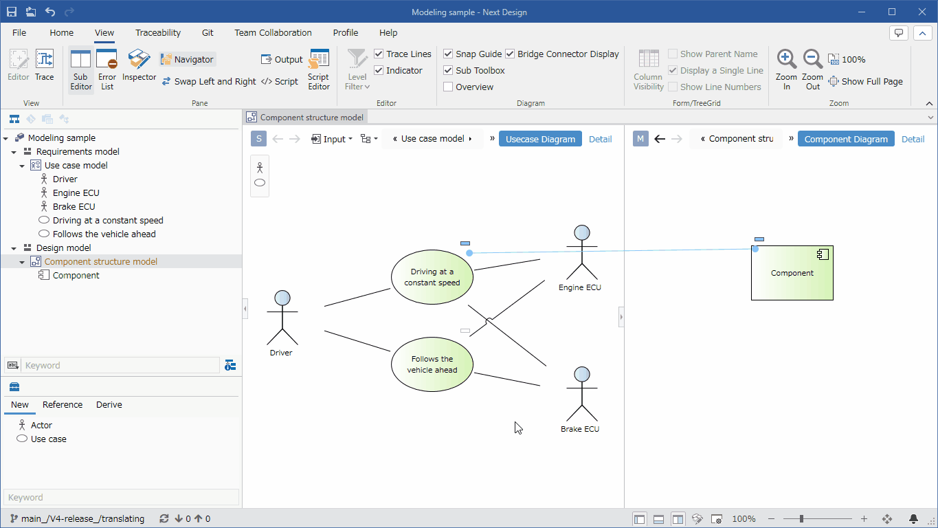Viewport: 938px width, 528px height.
Task: Toggle the bottom pane layout icon
Action: coord(658,519)
